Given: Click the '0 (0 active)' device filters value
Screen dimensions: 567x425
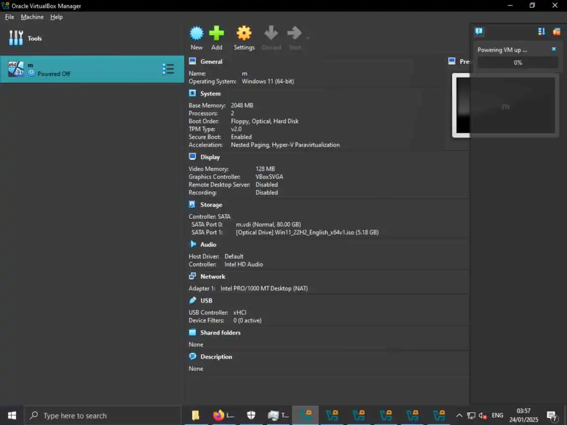Looking at the screenshot, I should point(248,320).
